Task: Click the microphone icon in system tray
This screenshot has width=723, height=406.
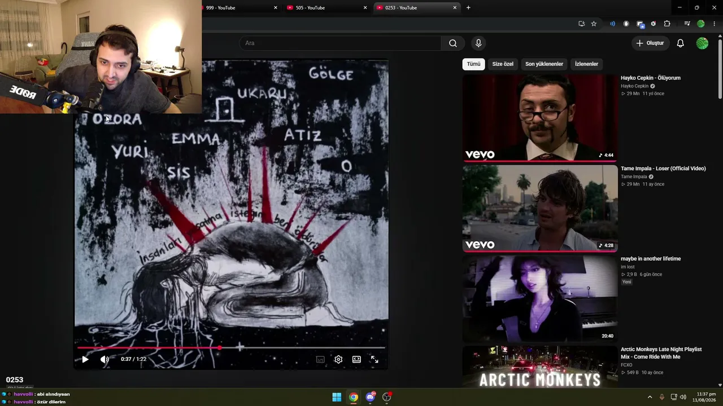Action: point(662,397)
